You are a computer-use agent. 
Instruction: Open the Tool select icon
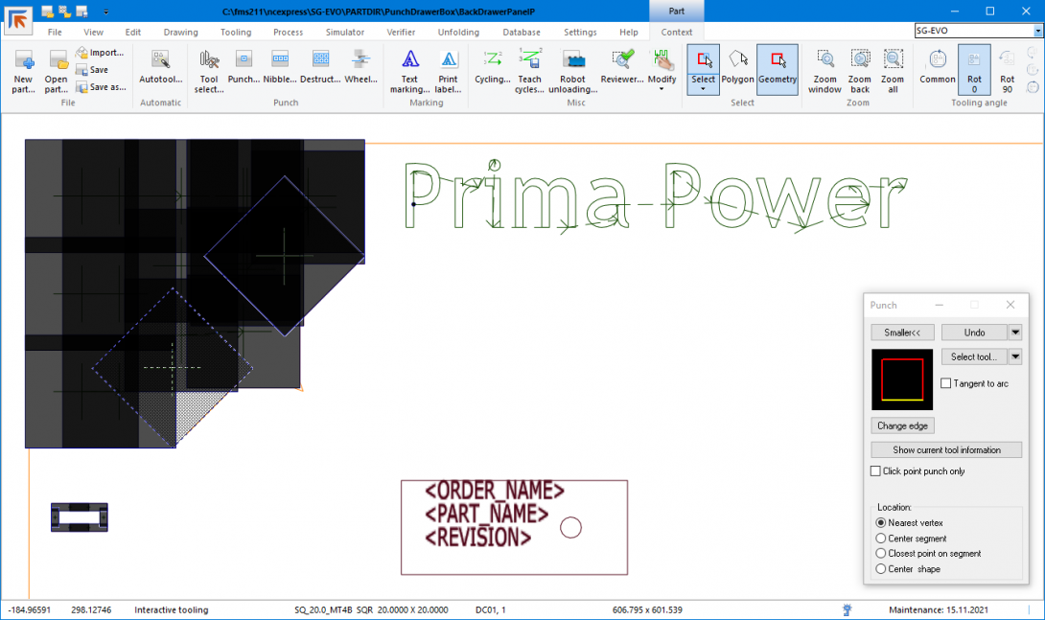[x=209, y=60]
